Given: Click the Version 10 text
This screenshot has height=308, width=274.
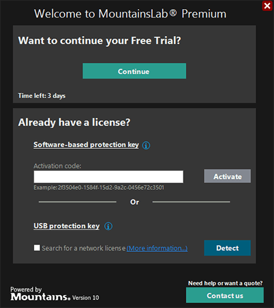Looking at the screenshot, I should (86, 298).
